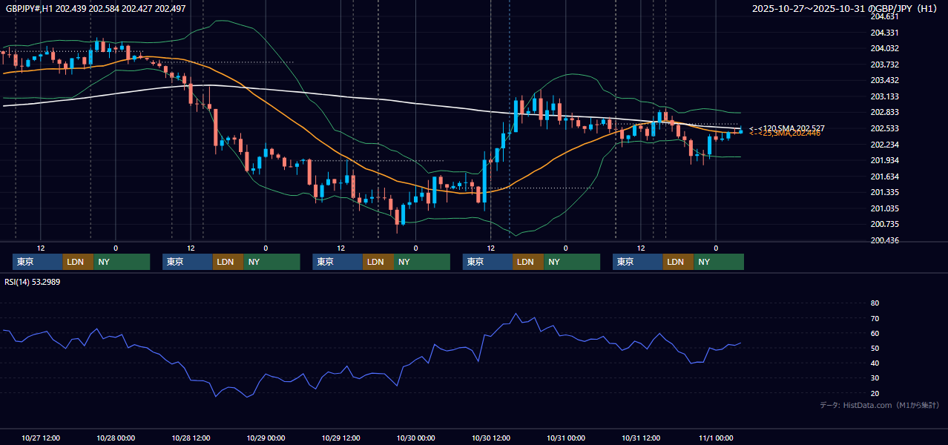Click the 東京 session block above 10/31 12:00

tap(638, 262)
